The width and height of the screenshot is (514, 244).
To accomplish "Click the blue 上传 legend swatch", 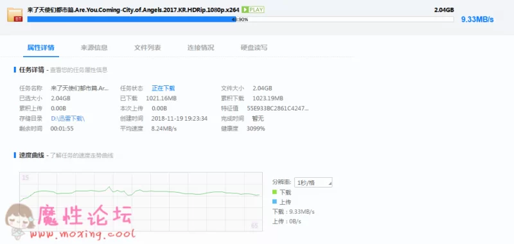I will pos(275,202).
